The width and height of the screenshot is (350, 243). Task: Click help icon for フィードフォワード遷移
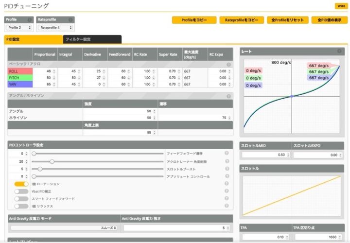[x=227, y=154]
